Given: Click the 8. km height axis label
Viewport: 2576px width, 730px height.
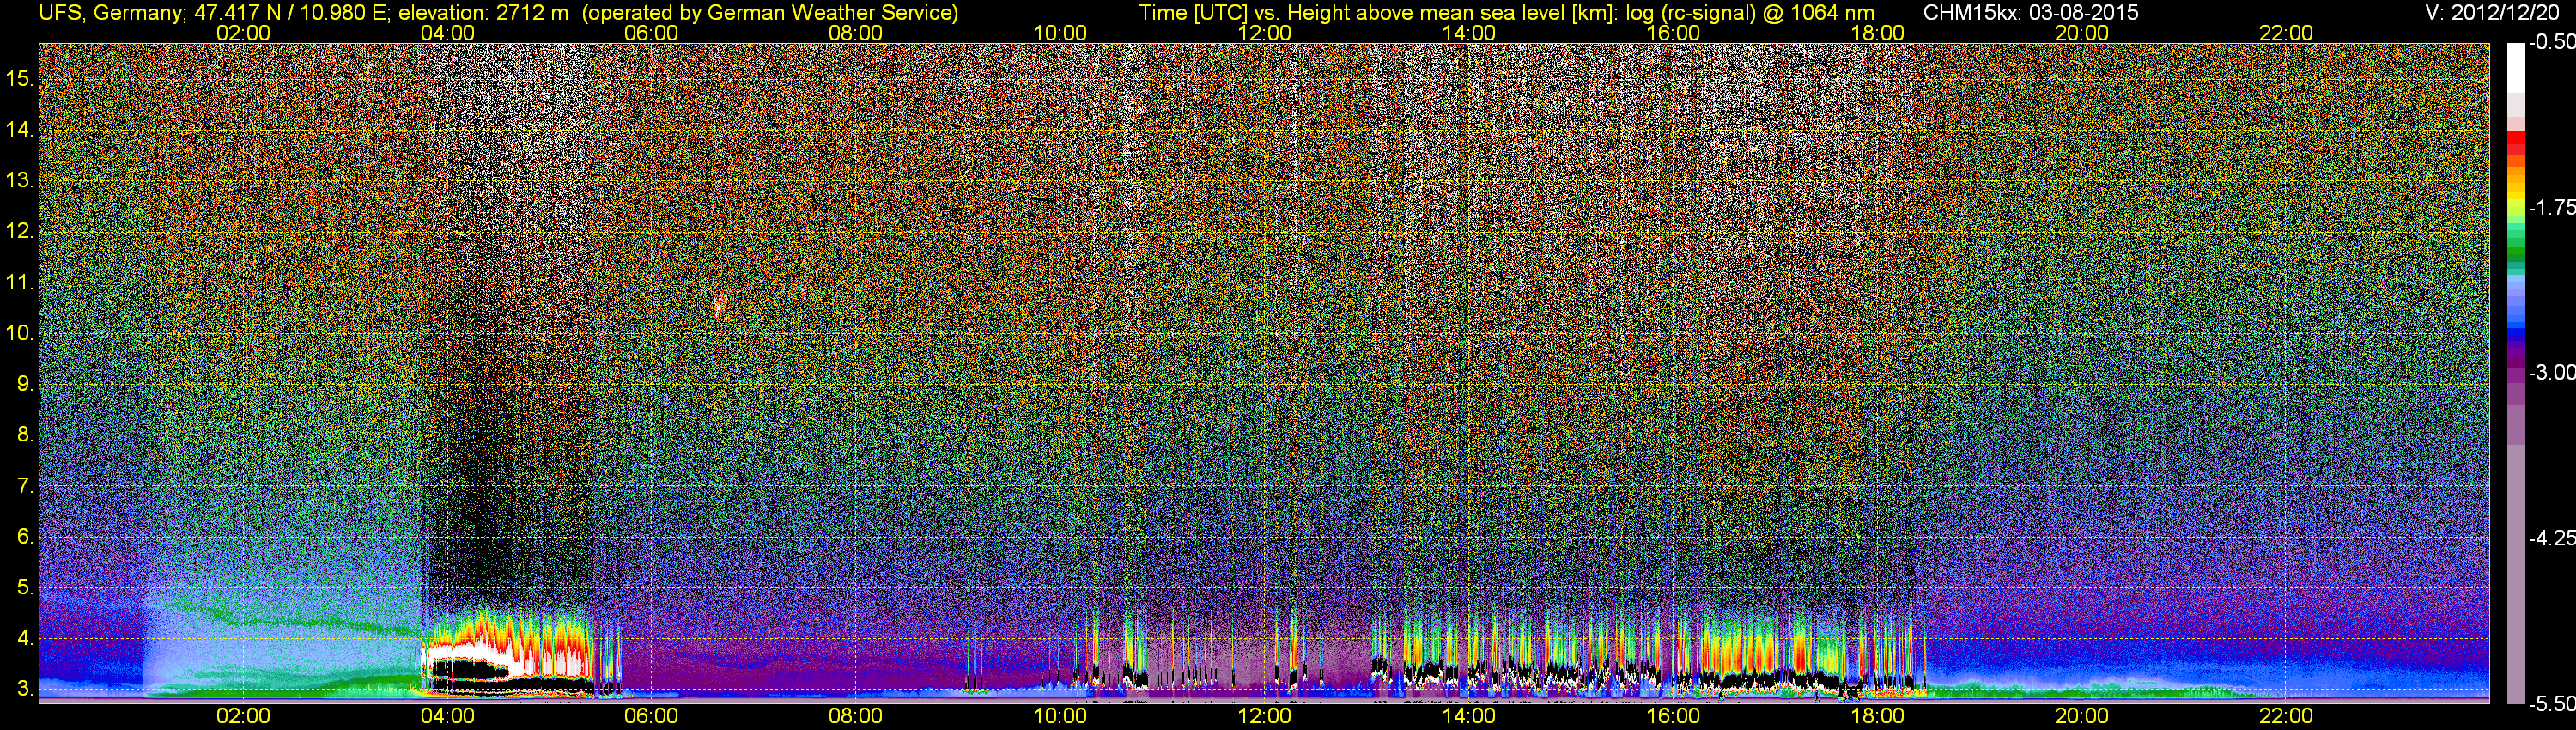Looking at the screenshot, I should tap(25, 435).
